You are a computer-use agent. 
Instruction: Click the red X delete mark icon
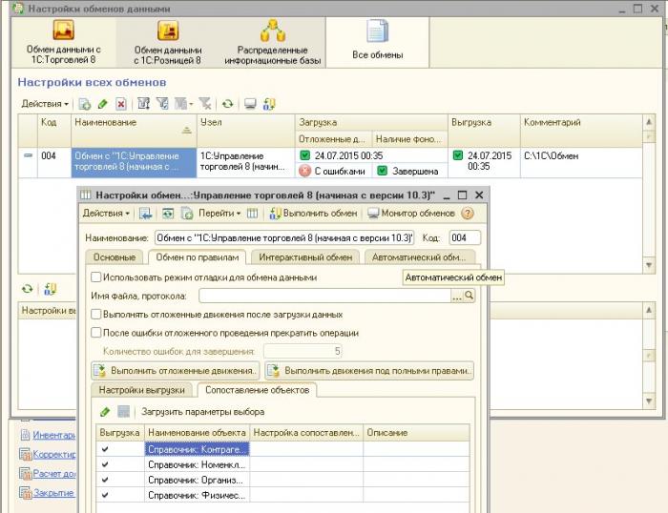(x=121, y=104)
